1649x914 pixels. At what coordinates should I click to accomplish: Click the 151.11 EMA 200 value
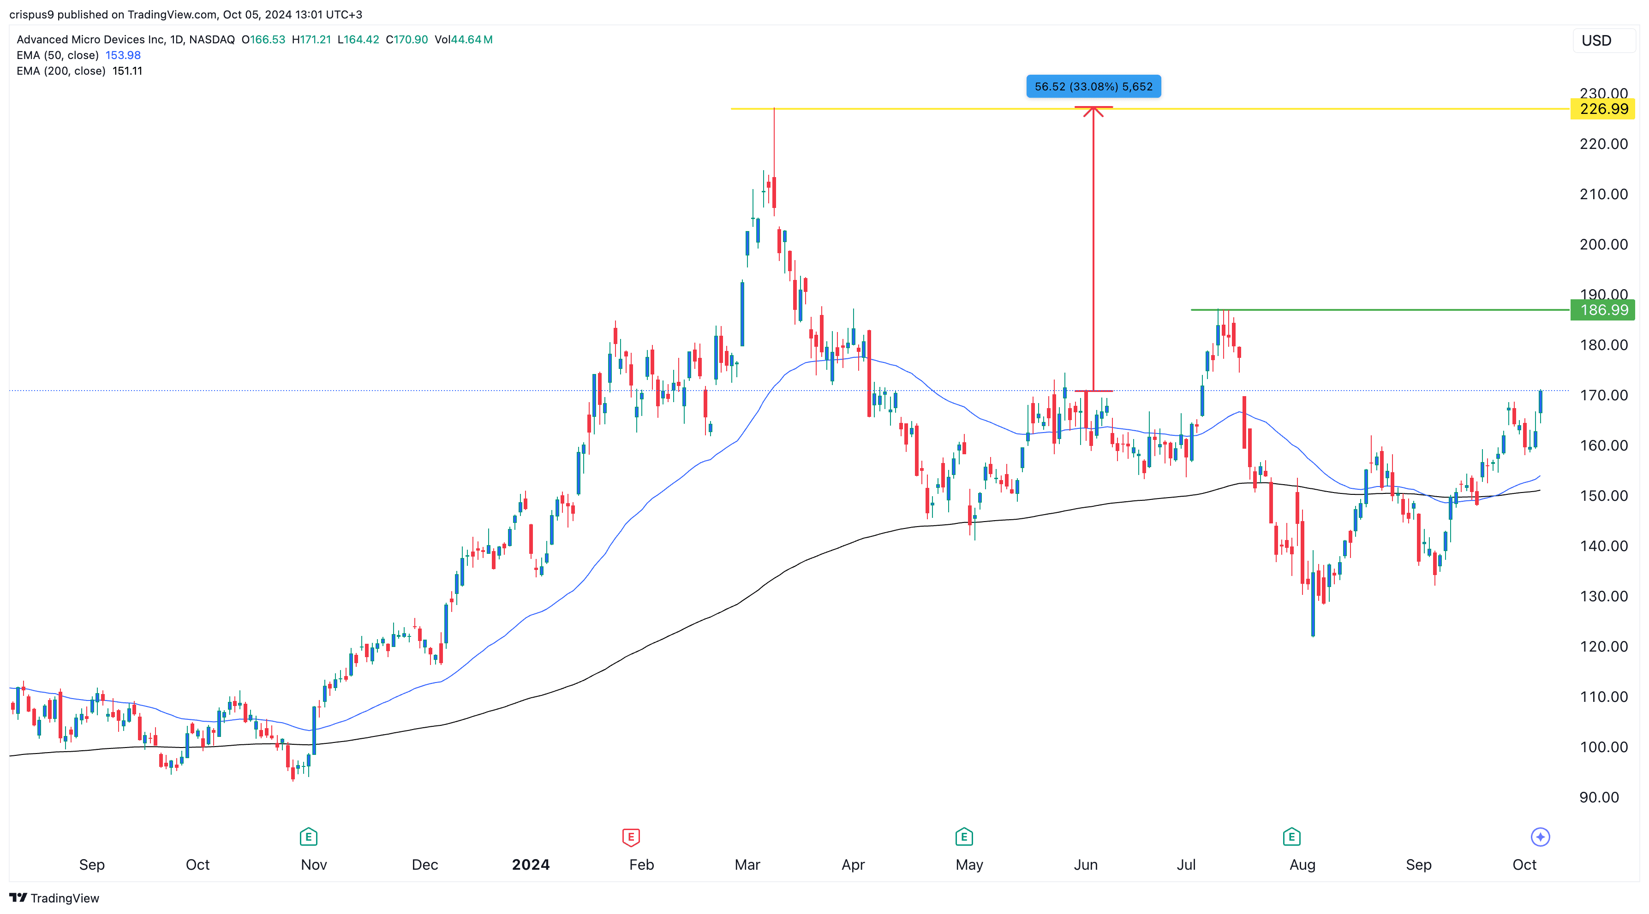pyautogui.click(x=127, y=71)
